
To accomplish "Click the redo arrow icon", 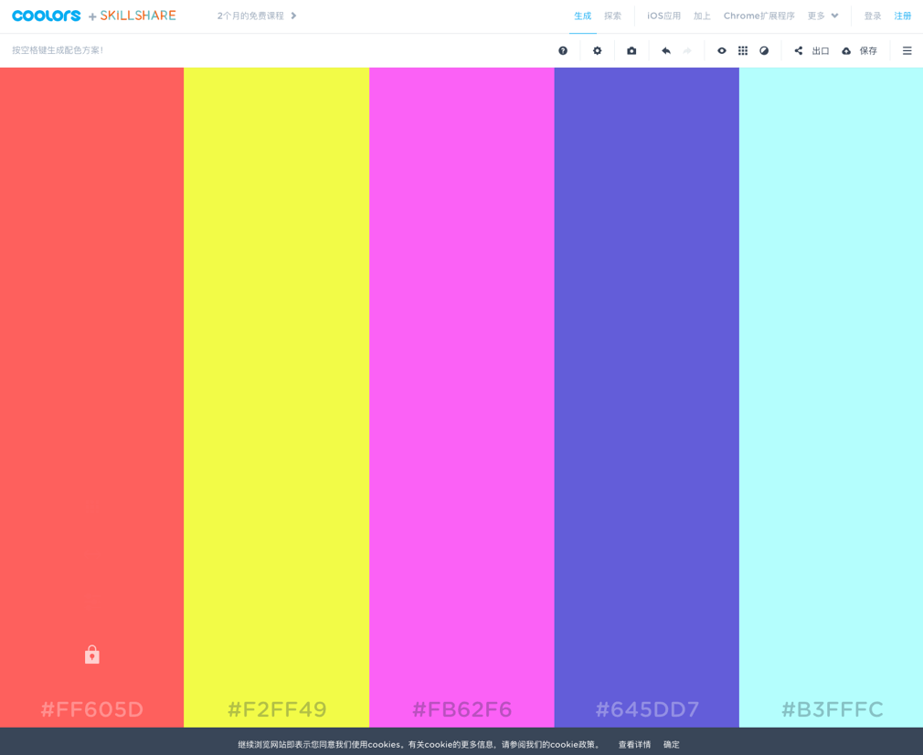I will tap(686, 50).
